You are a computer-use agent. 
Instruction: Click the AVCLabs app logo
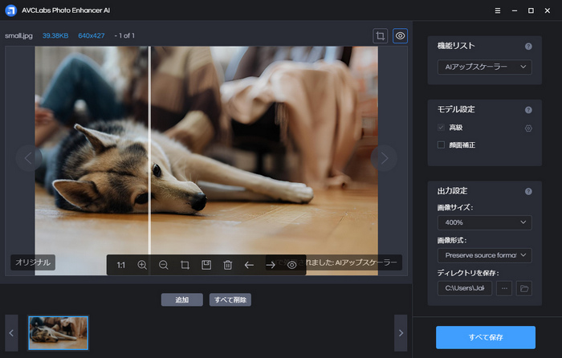[x=11, y=10]
